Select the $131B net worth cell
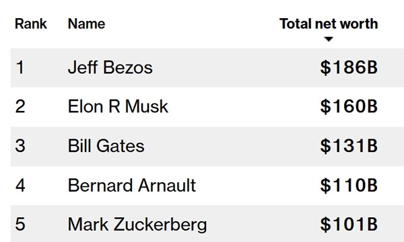Image resolution: width=404 pixels, height=242 pixels. (x=349, y=146)
